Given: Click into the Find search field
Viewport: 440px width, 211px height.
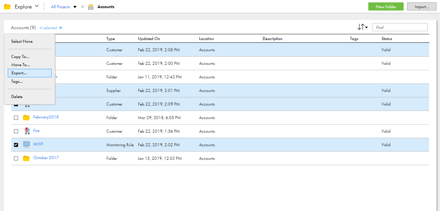Looking at the screenshot, I should [x=400, y=27].
